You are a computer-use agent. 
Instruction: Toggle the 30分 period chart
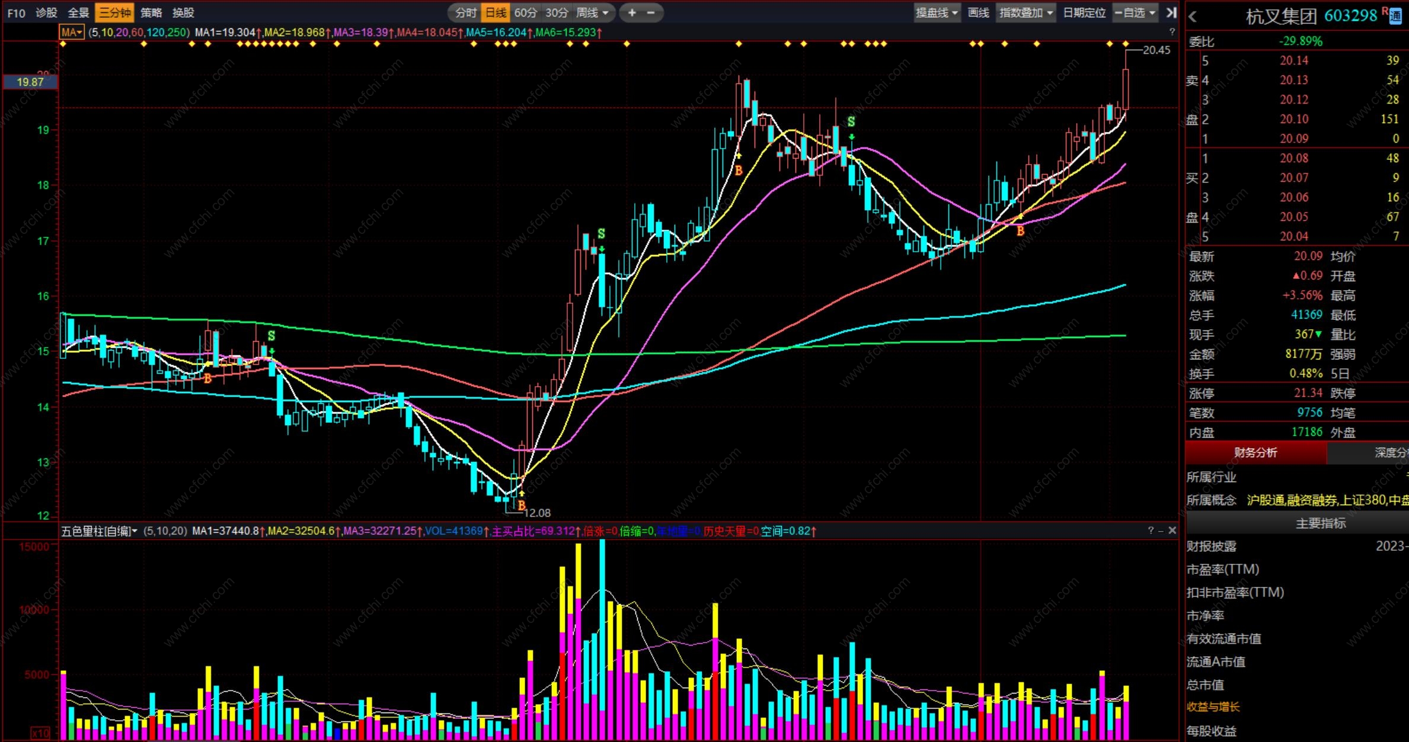point(556,12)
